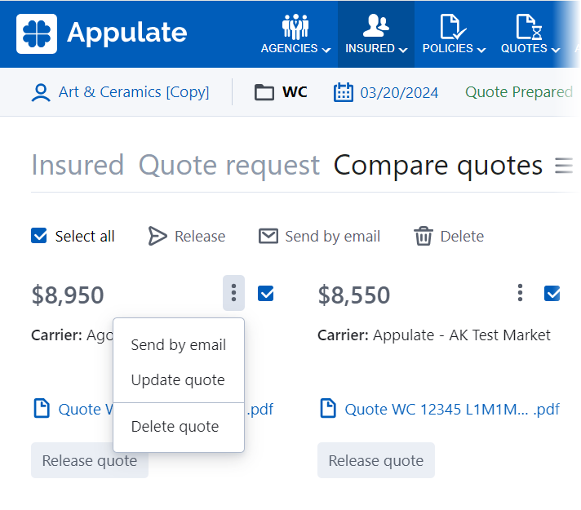
Task: Click the WC folder icon
Action: click(x=264, y=92)
